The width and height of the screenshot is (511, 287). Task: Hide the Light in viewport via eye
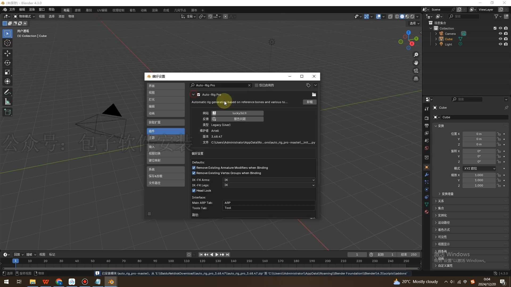[x=500, y=44]
